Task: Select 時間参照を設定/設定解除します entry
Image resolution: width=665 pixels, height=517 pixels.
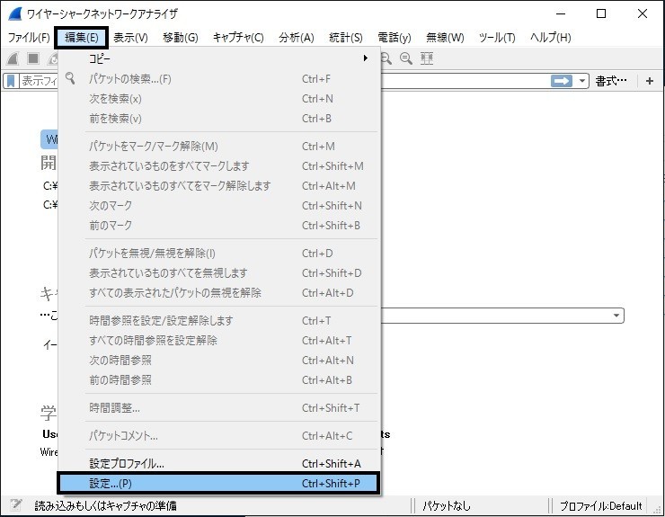Action: point(219,320)
